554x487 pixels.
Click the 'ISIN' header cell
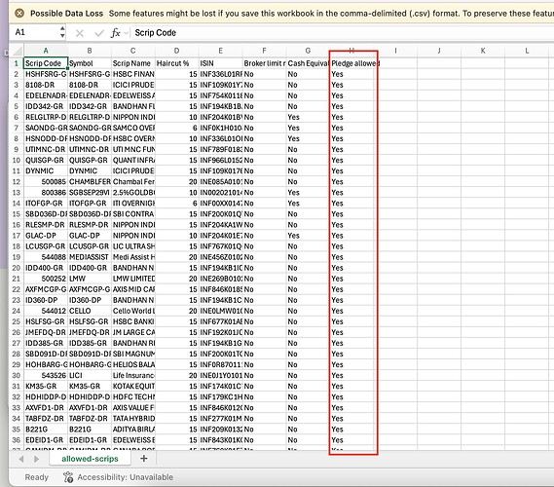(x=221, y=63)
